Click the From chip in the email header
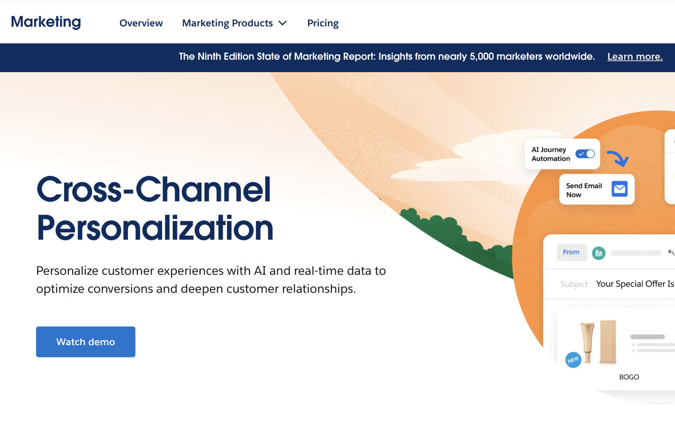Viewport: 675px width, 430px height. (571, 252)
